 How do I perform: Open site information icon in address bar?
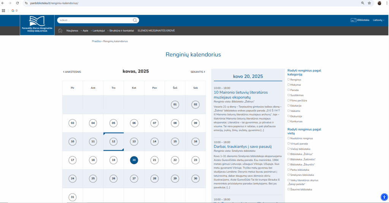26,3
